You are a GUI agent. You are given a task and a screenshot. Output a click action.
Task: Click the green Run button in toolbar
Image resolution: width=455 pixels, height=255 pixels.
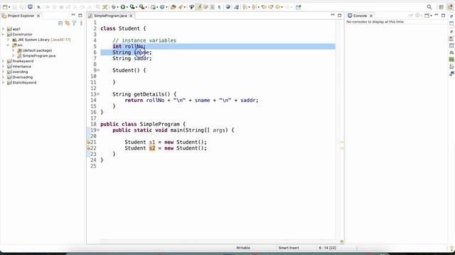point(123,7)
